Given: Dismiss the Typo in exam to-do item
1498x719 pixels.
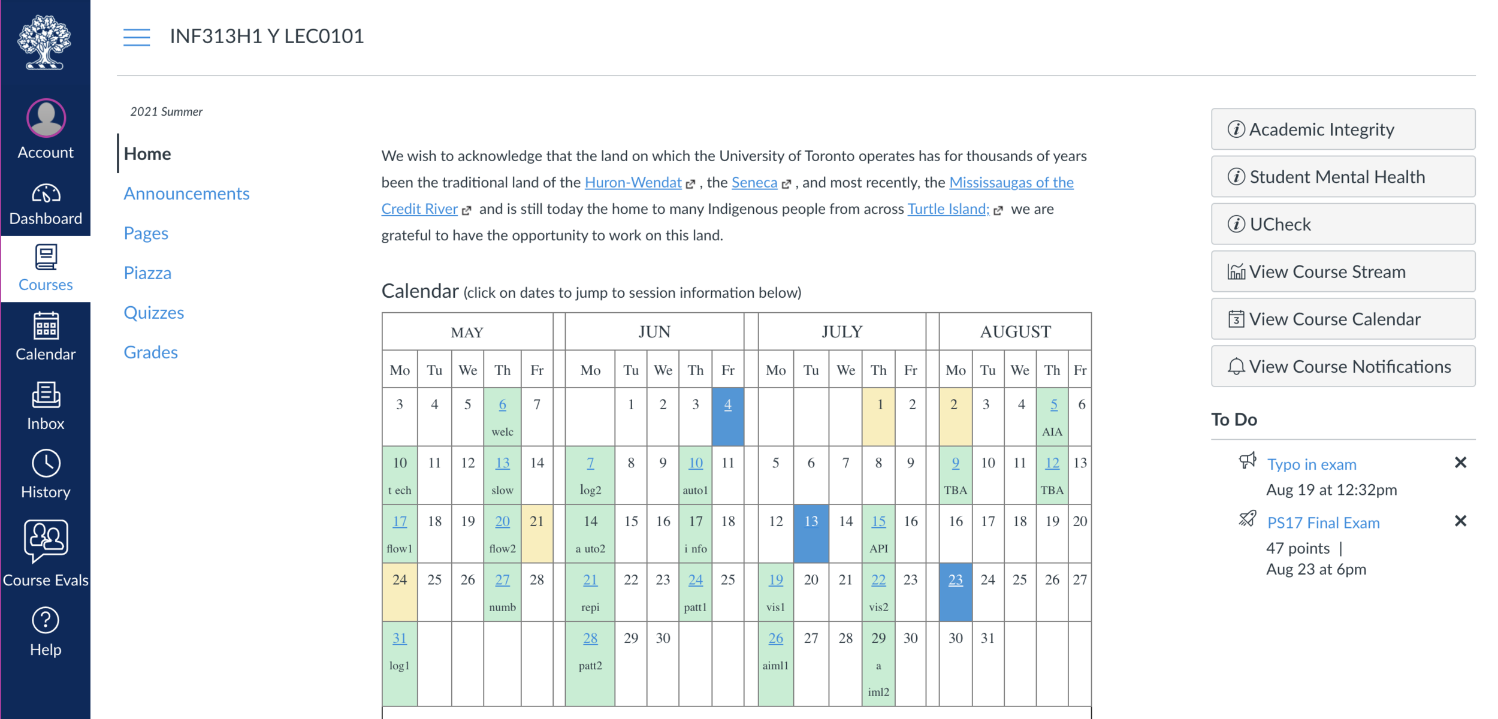Looking at the screenshot, I should pyautogui.click(x=1460, y=463).
